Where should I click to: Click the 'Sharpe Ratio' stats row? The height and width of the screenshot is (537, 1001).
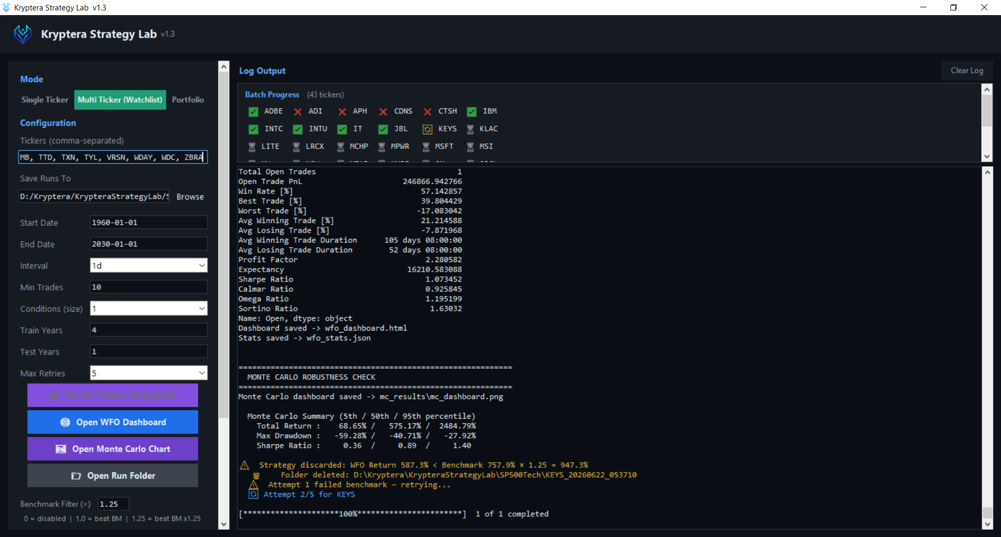(x=350, y=279)
